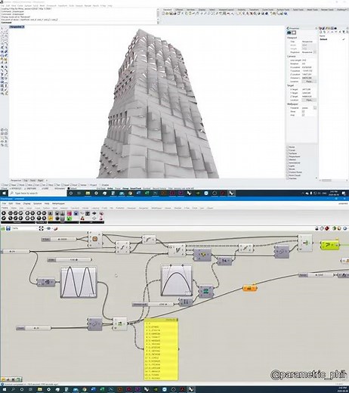
Task: Select the component wired to the Count slider
Action: [x=94, y=324]
